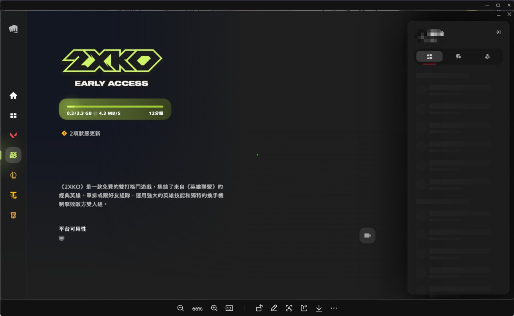
Task: Click the video camera button
Action: [x=367, y=235]
